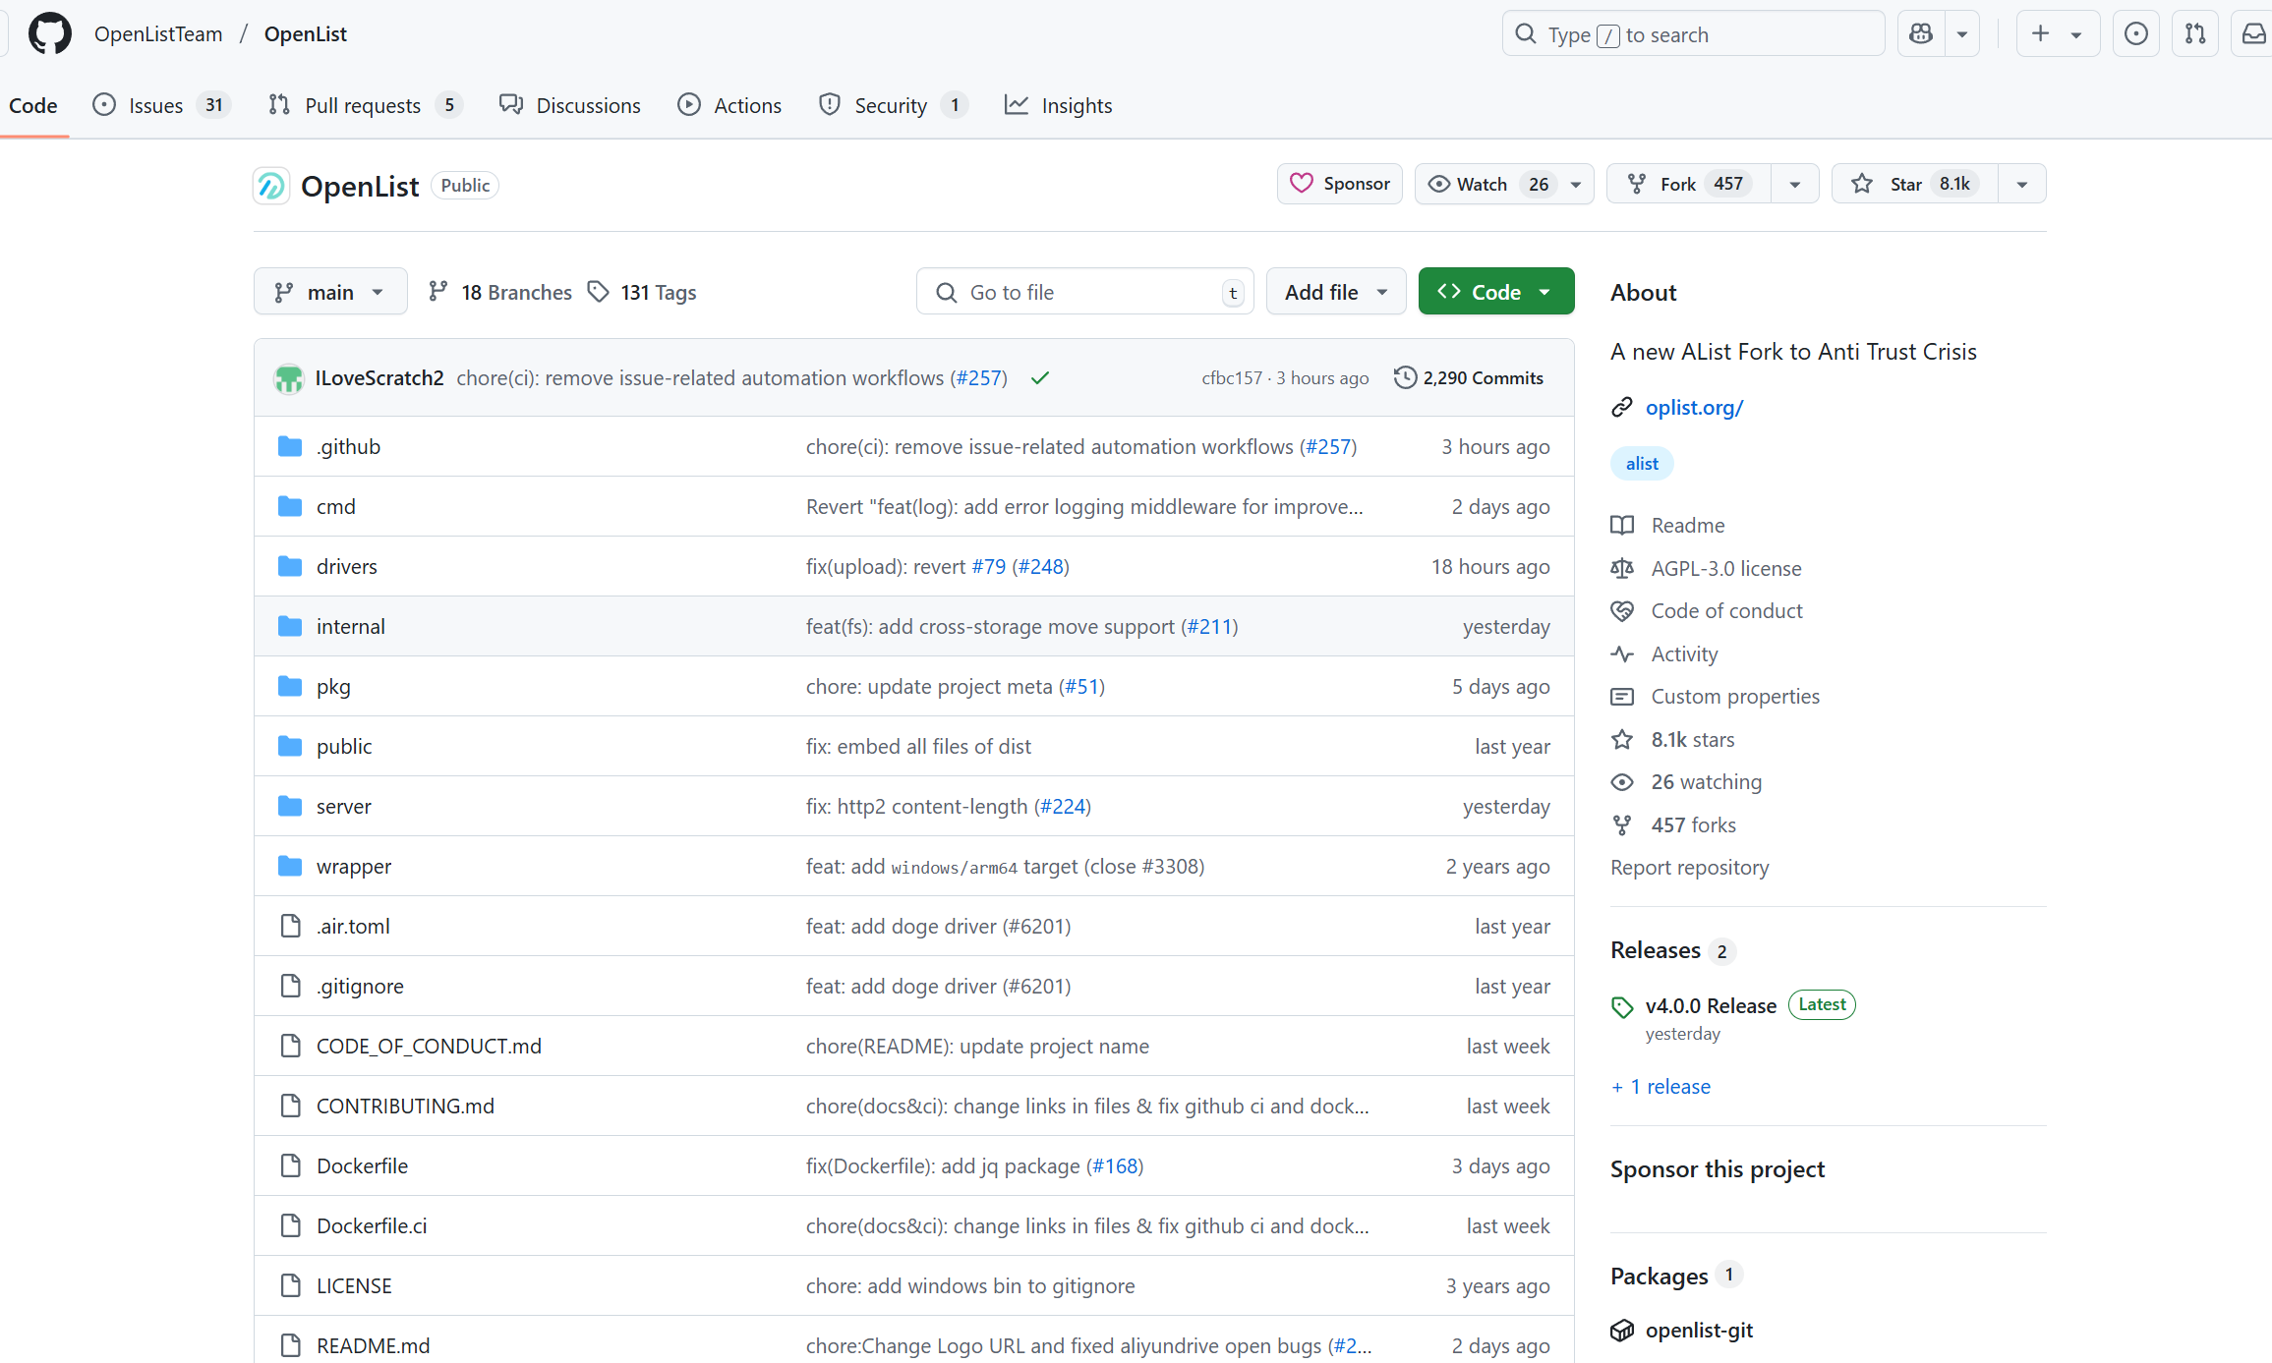
Task: Open the .github folder
Action: click(x=349, y=446)
